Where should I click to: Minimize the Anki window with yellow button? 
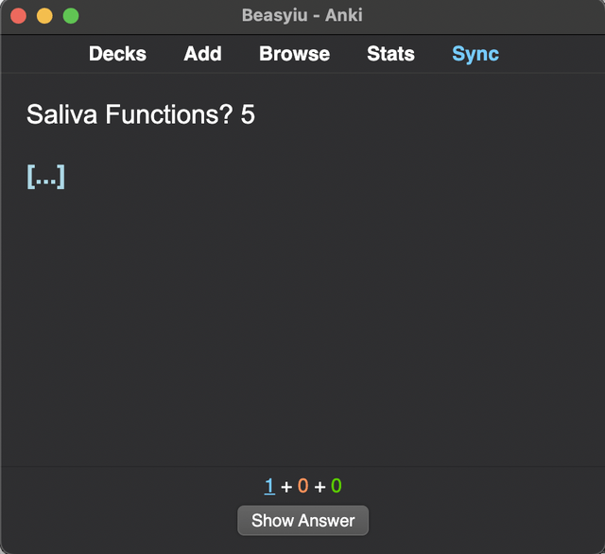(x=44, y=16)
